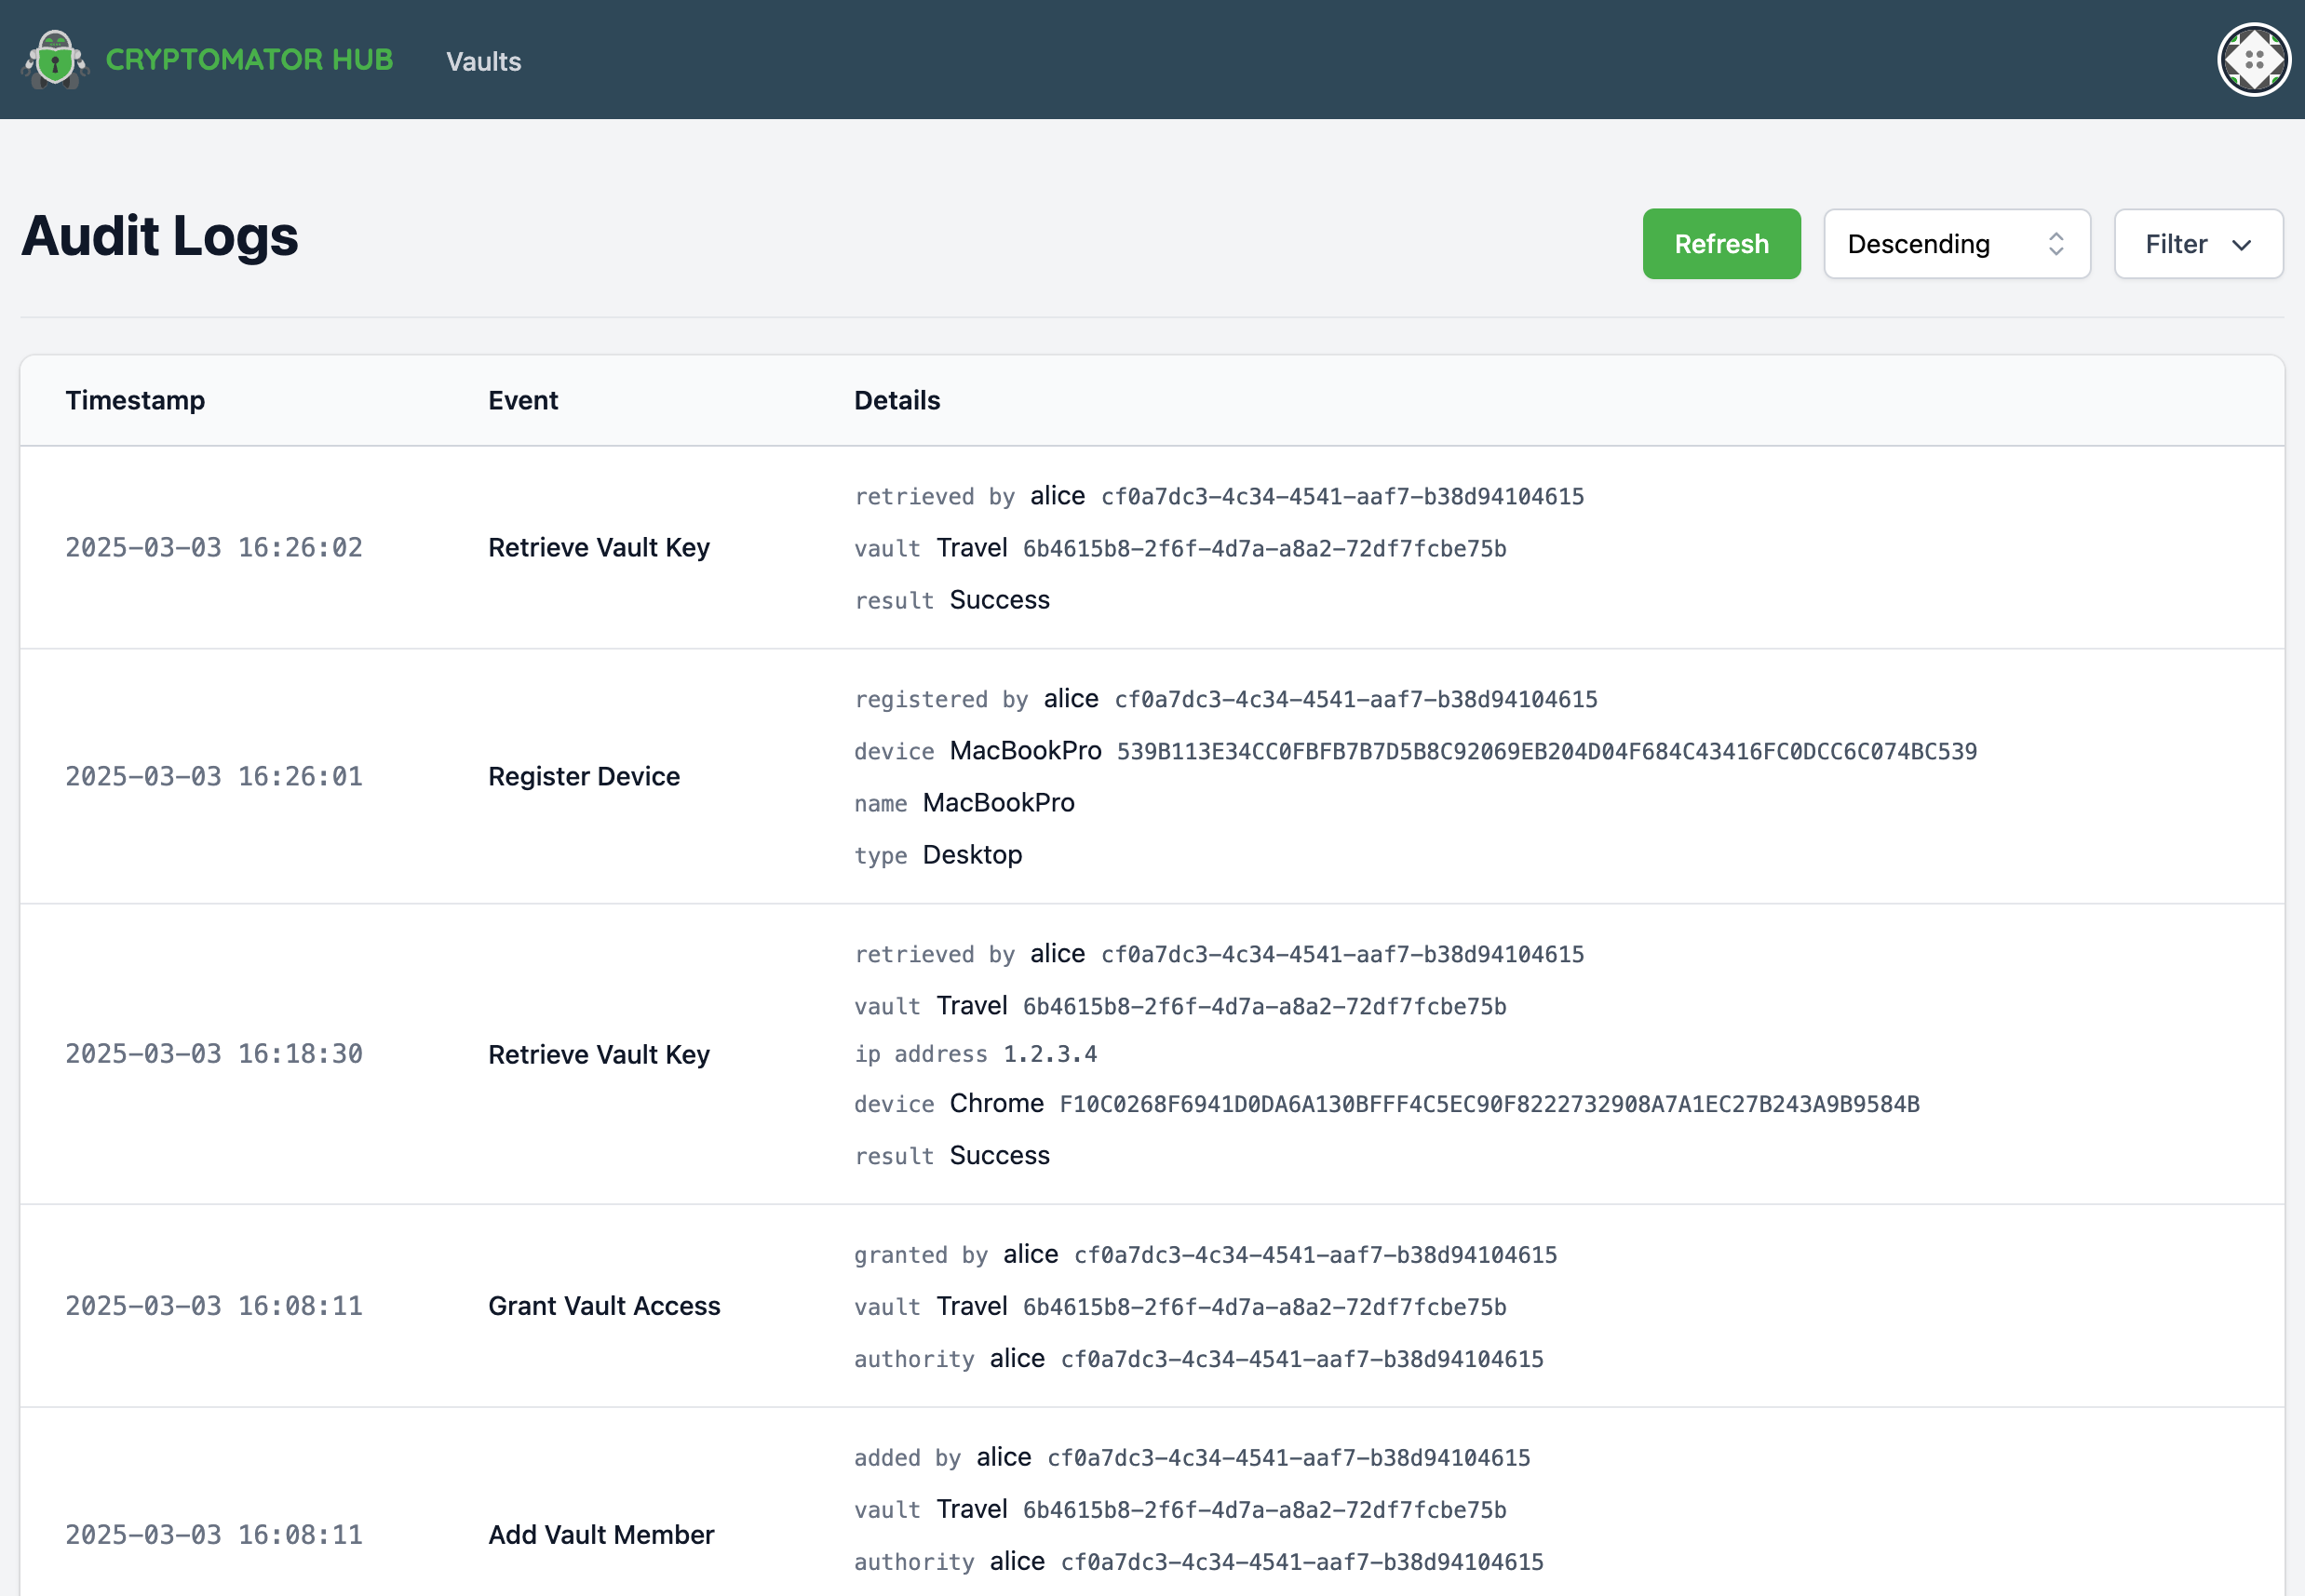Viewport: 2305px width, 1596px height.
Task: Click the Add Vault Member row timestamp
Action: [x=214, y=1535]
